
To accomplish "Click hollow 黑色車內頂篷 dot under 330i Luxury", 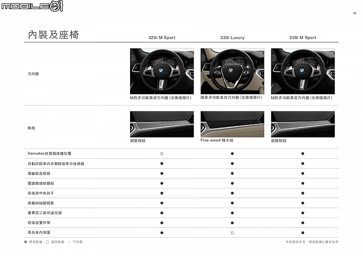I will (x=232, y=233).
